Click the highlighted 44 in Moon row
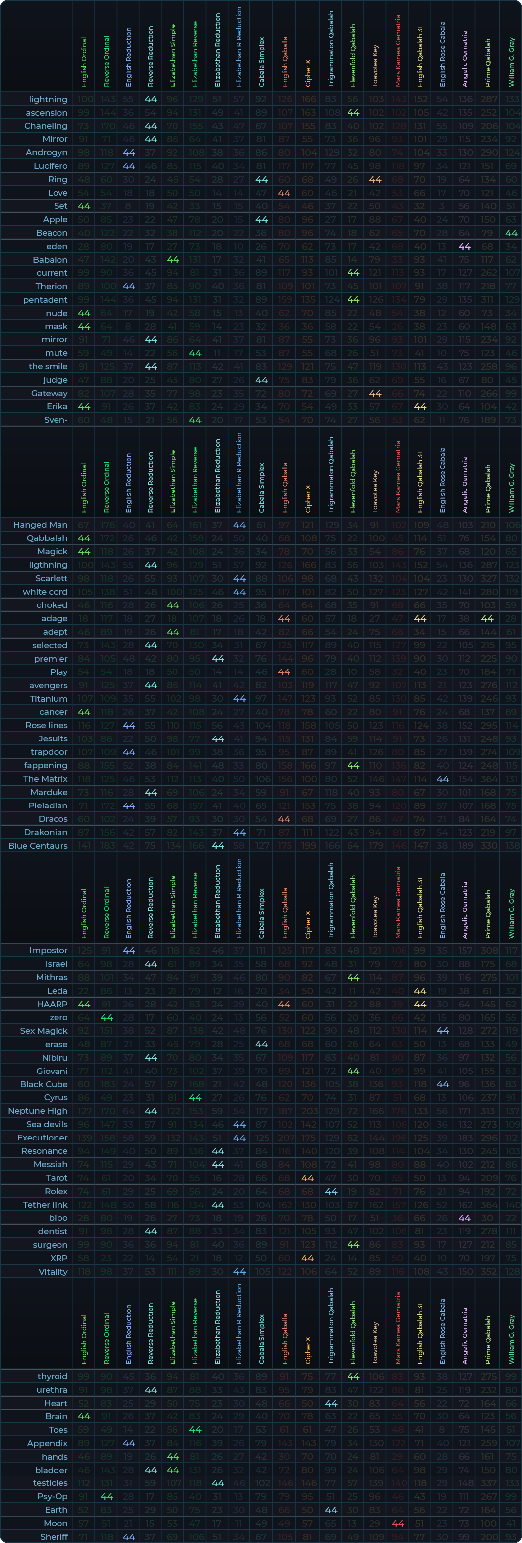Image resolution: width=522 pixels, height=1543 pixels. [398, 1523]
